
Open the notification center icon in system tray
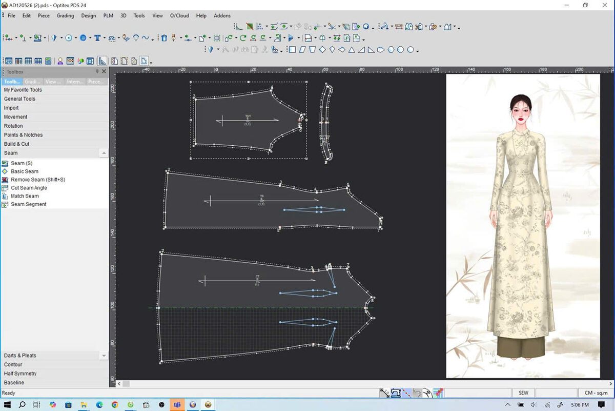tap(601, 405)
